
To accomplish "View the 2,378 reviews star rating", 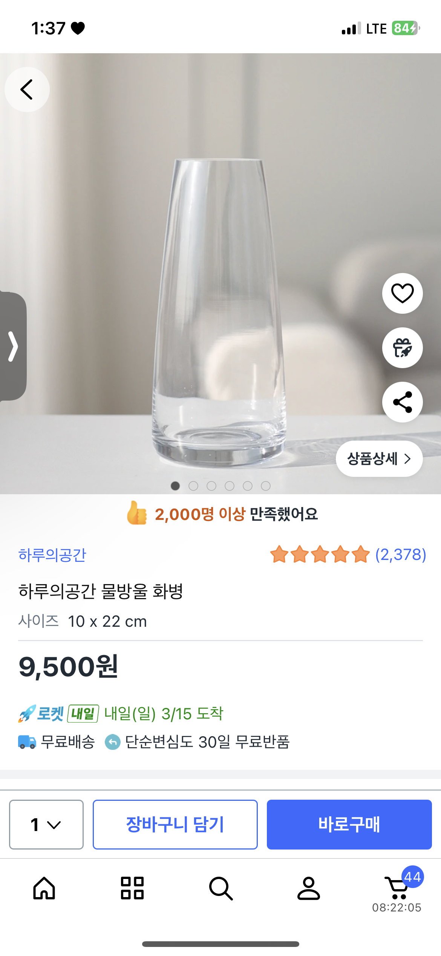I will click(x=348, y=555).
